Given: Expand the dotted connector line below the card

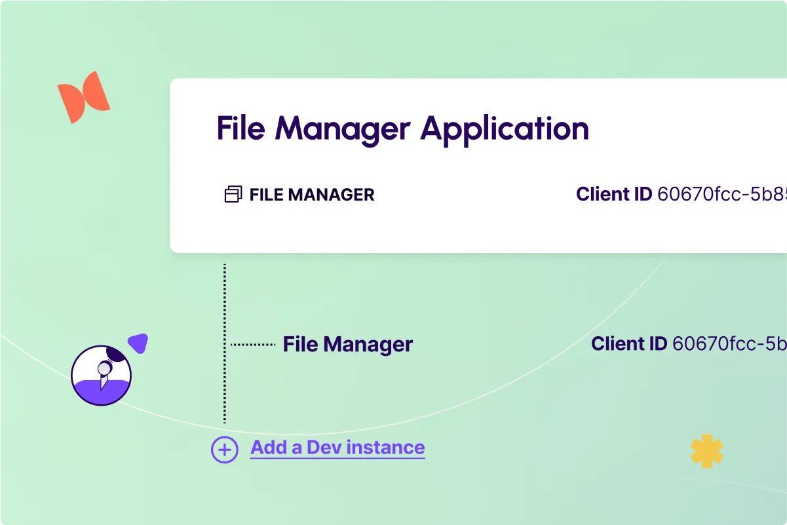Looking at the screenshot, I should pos(225,295).
